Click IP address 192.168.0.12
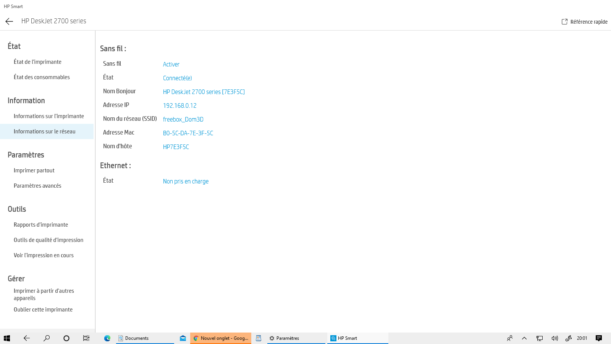The image size is (611, 344). [x=180, y=105]
